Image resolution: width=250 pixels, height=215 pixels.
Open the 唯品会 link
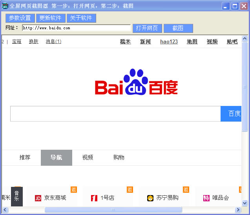[x=221, y=198]
